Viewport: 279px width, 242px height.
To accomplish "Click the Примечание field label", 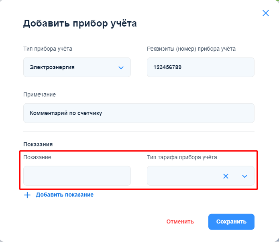I will 40,94.
